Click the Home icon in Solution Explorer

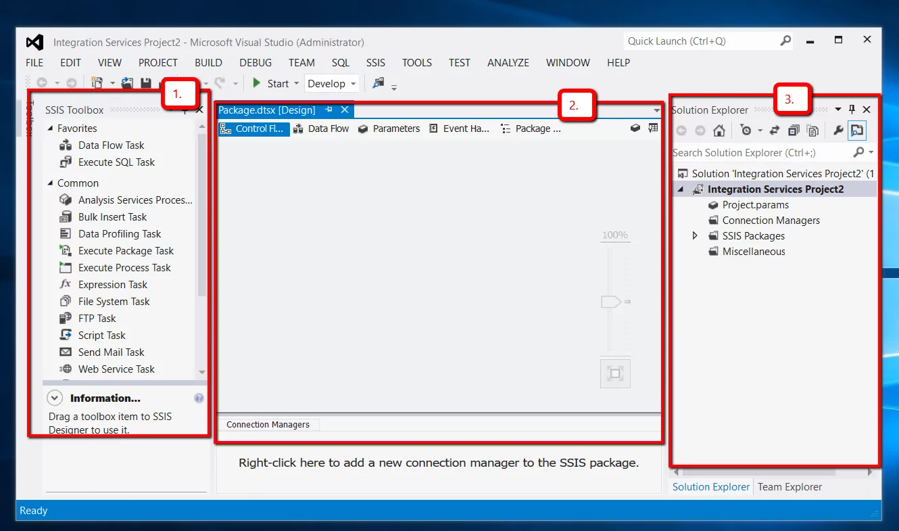(719, 131)
